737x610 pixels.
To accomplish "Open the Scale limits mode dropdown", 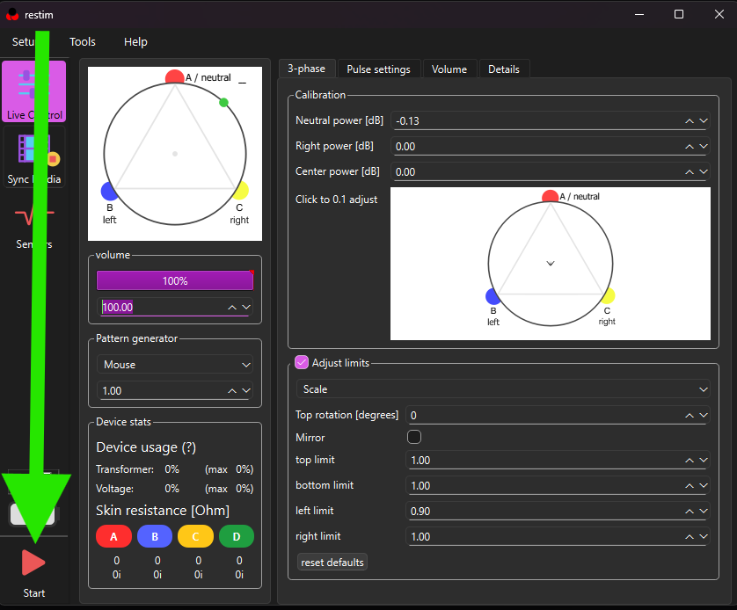I will point(503,389).
